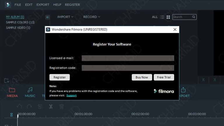Image resolution: width=224 pixels, height=126 pixels.
Task: Open the HELP menu
Action: coord(57,5)
